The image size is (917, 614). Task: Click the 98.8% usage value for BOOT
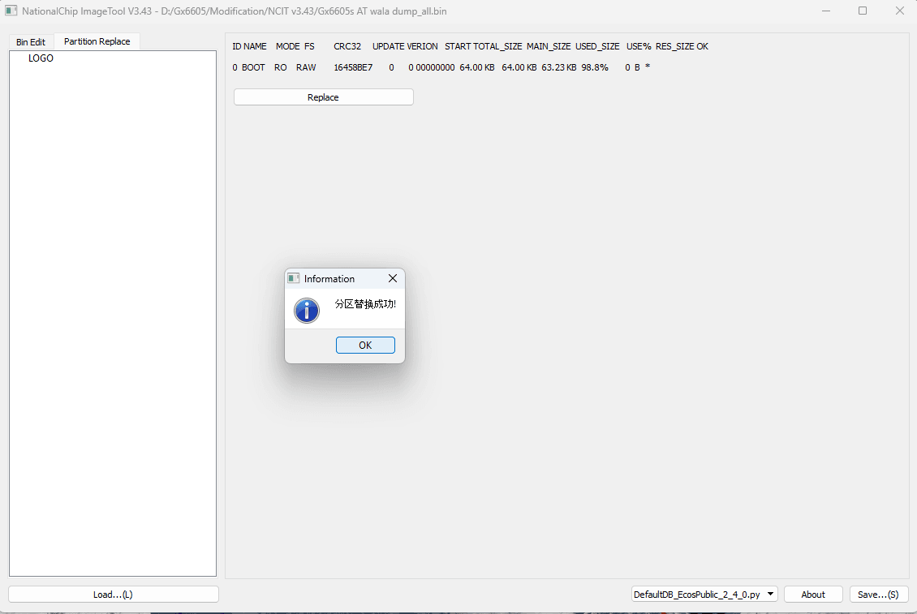coord(595,67)
